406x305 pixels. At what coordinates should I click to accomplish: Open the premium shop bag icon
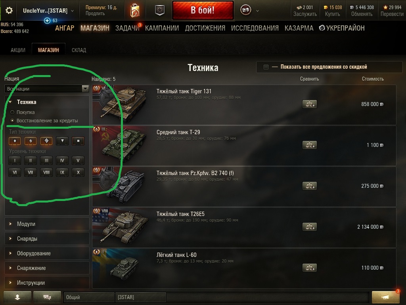tap(135, 10)
